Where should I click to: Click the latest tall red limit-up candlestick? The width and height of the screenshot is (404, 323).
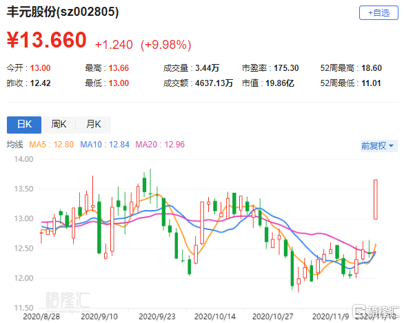(x=376, y=200)
